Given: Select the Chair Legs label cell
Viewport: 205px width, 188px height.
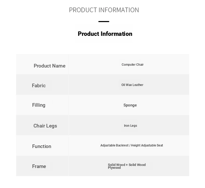Looking at the screenshot, I should (42, 125).
